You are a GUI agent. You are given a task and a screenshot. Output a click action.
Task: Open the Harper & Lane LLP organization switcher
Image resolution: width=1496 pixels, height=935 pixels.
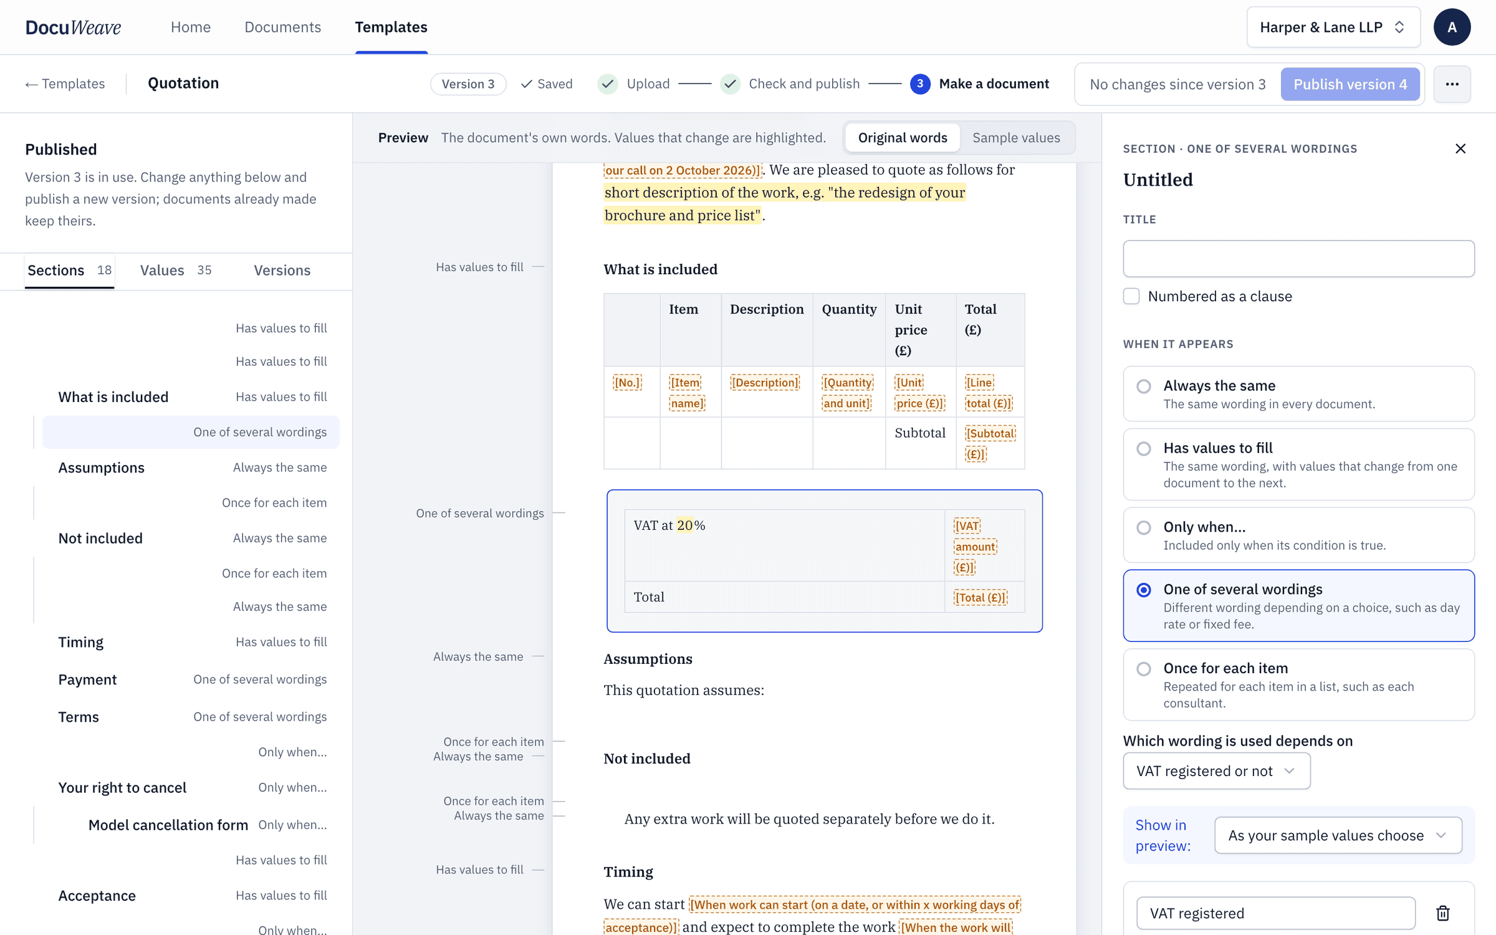click(1333, 27)
